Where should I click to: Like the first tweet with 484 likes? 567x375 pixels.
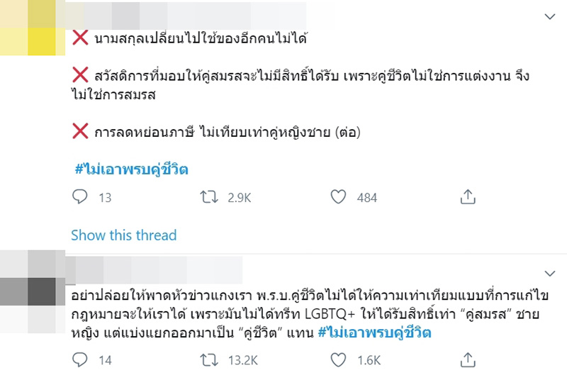coord(339,198)
